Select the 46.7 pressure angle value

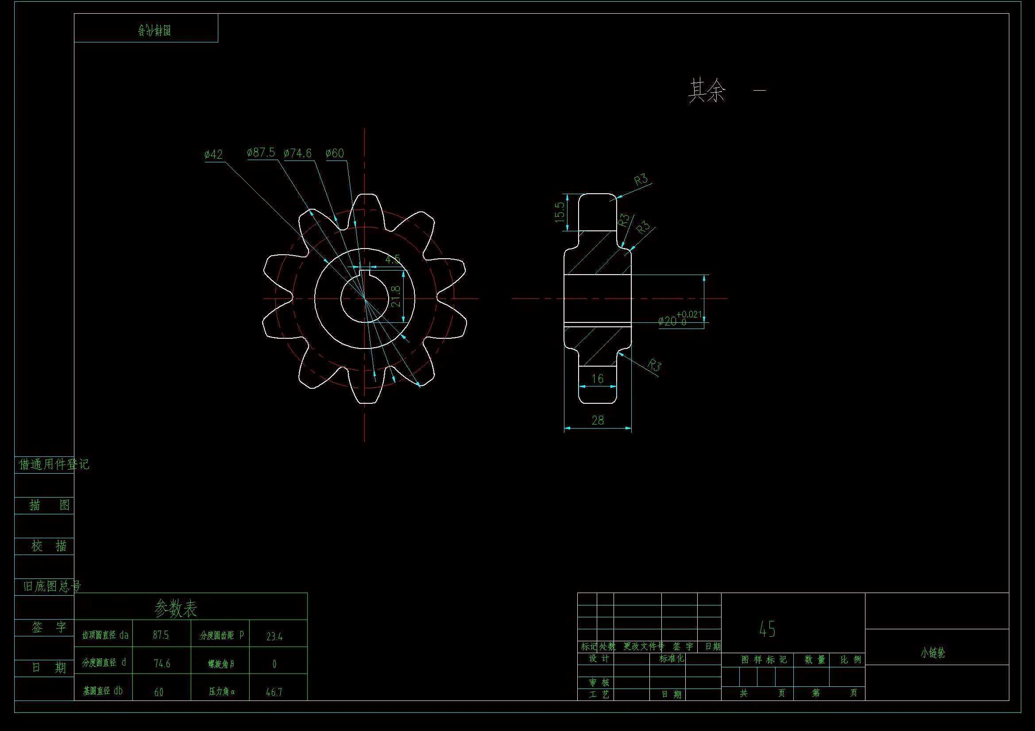click(x=274, y=692)
